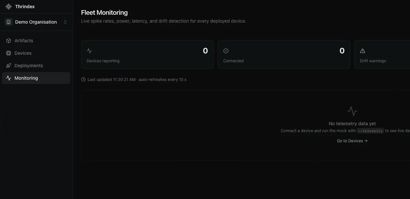Click the large pulse icon in the empty state

click(352, 111)
